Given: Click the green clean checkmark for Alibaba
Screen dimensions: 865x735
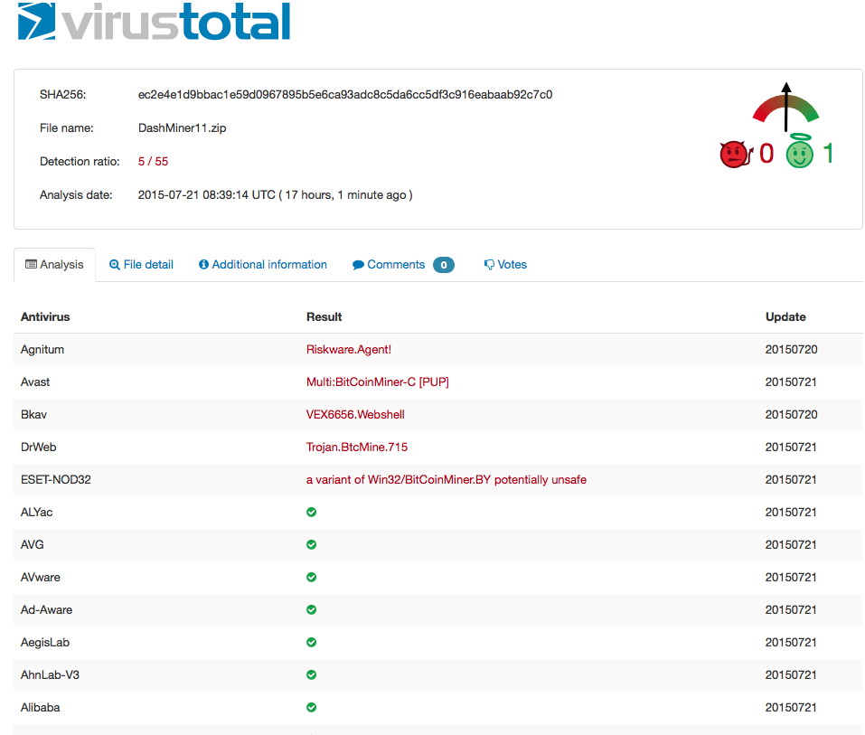Looking at the screenshot, I should 311,707.
